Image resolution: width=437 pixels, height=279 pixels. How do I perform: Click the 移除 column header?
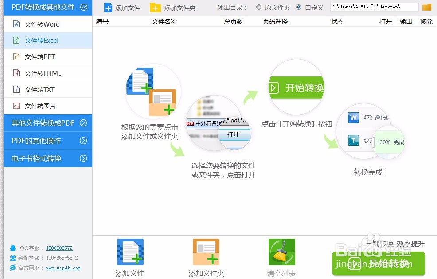click(x=426, y=22)
